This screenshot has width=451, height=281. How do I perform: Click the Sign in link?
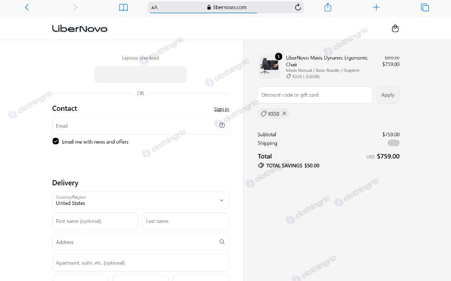(x=222, y=109)
